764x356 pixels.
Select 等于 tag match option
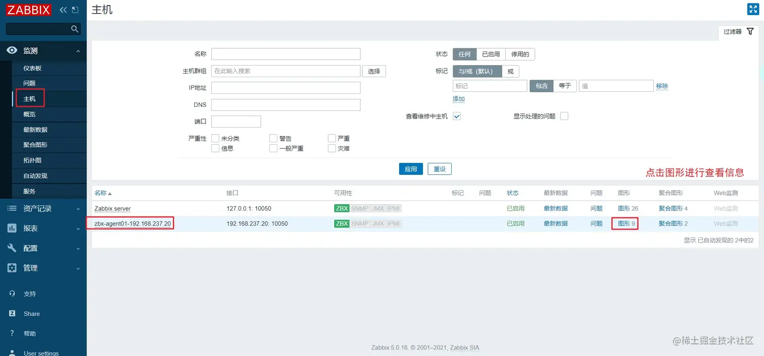tap(565, 86)
